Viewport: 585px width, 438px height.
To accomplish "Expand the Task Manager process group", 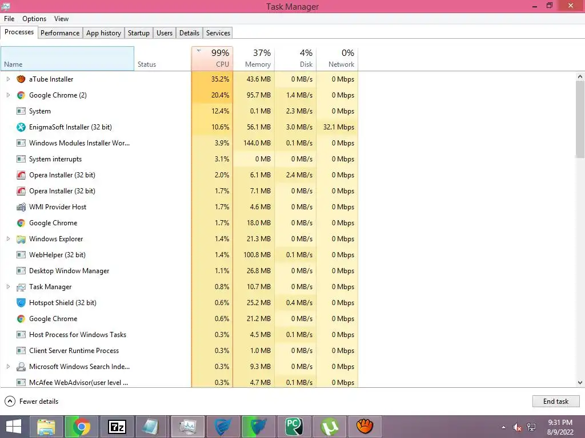I will [8, 287].
